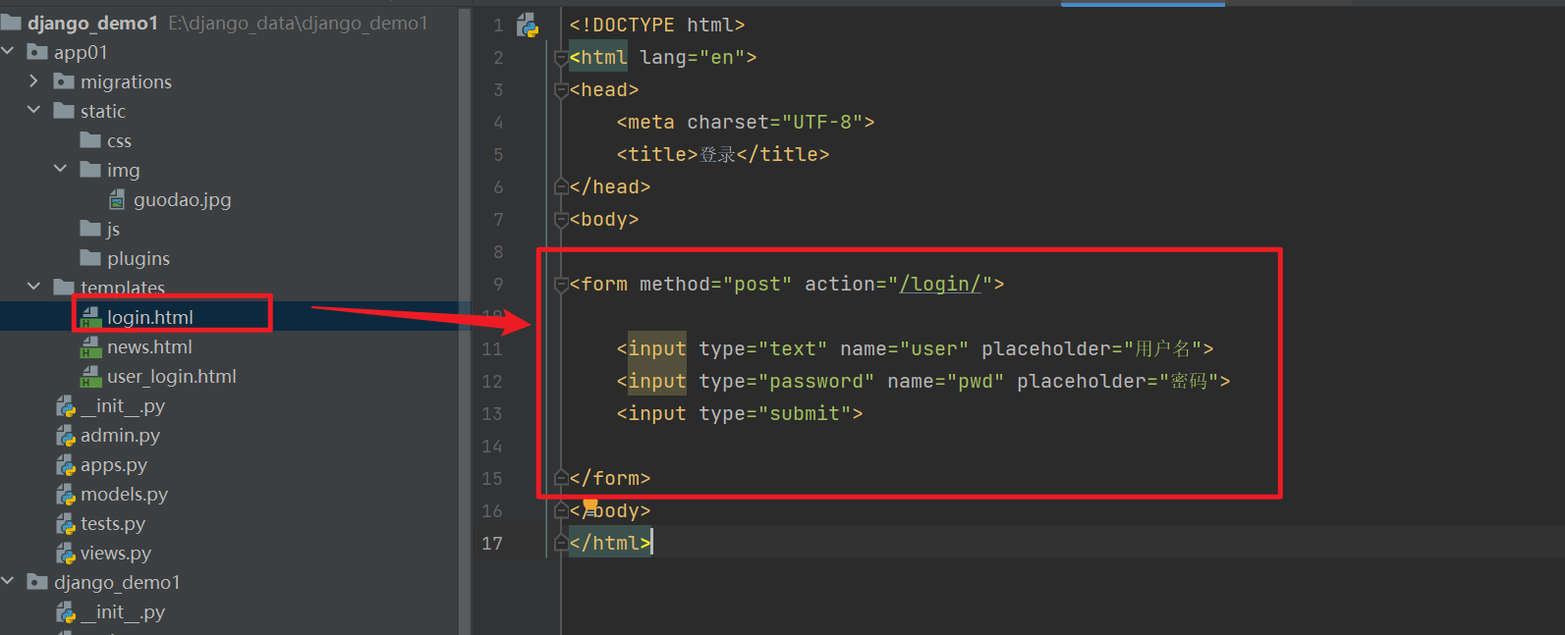This screenshot has width=1565, height=635.
Task: Click the guodao.jpg image file icon
Action: (117, 200)
